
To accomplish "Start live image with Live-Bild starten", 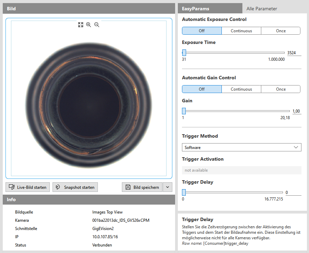I will (28, 187).
